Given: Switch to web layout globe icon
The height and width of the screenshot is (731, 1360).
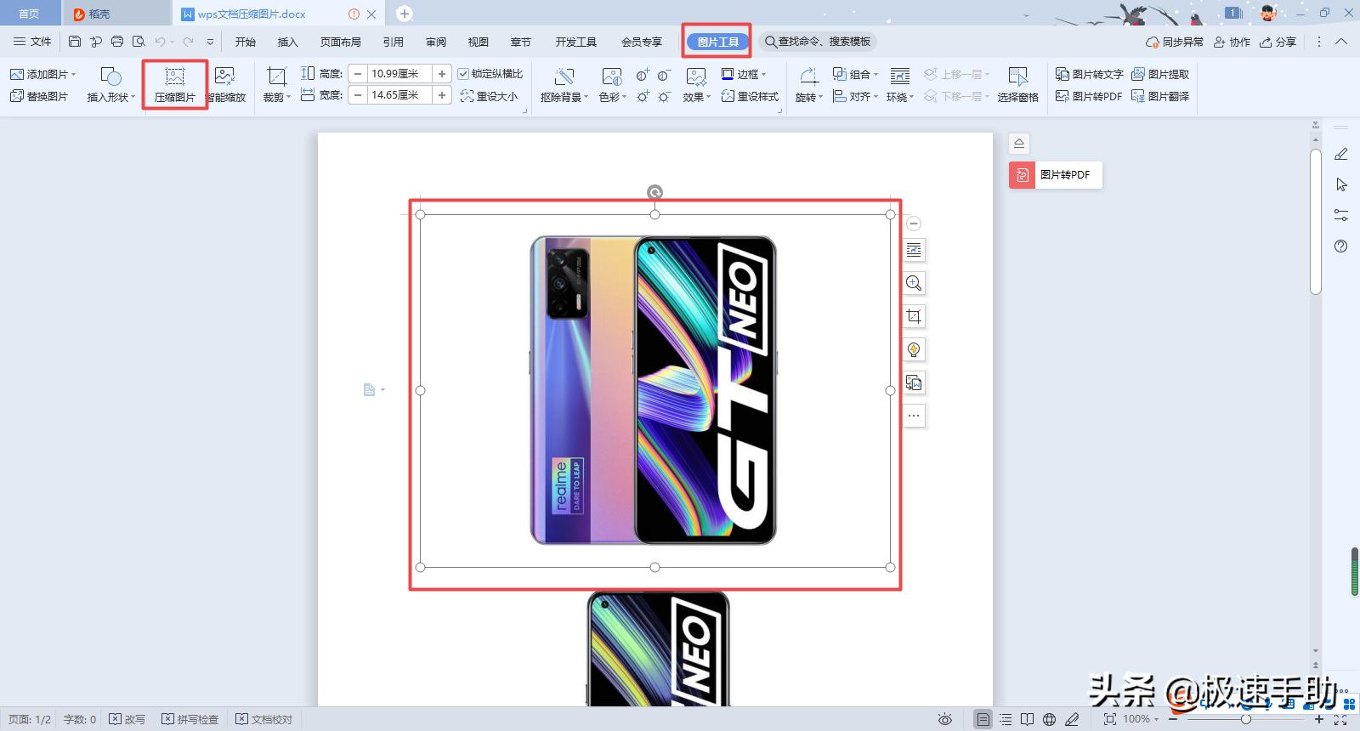Looking at the screenshot, I should tap(1050, 719).
